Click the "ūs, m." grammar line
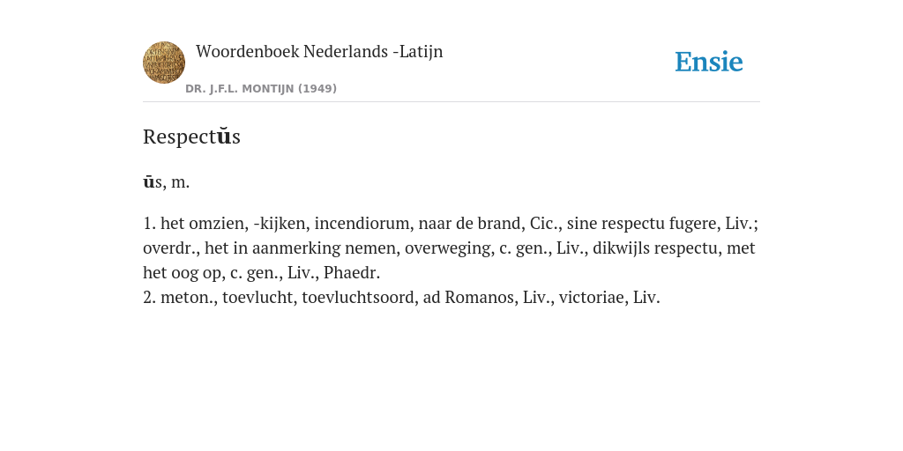Image resolution: width=903 pixels, height=451 pixels. pos(166,182)
